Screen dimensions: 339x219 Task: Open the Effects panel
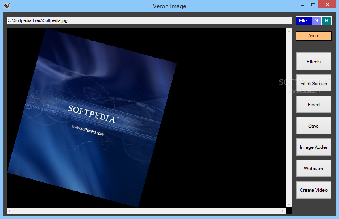coord(314,61)
